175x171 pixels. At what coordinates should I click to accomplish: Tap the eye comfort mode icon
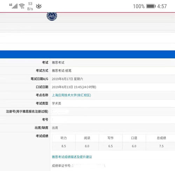pos(39,6)
